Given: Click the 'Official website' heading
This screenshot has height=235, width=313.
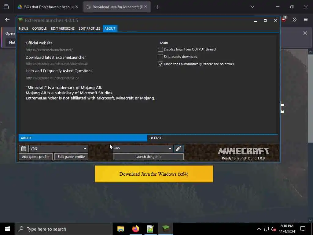Looking at the screenshot, I should 39,43.
